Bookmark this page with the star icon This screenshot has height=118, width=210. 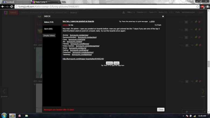pyautogui.click(x=197, y=6)
